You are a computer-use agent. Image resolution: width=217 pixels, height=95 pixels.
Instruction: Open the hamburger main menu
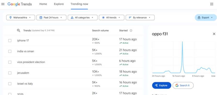3,4
